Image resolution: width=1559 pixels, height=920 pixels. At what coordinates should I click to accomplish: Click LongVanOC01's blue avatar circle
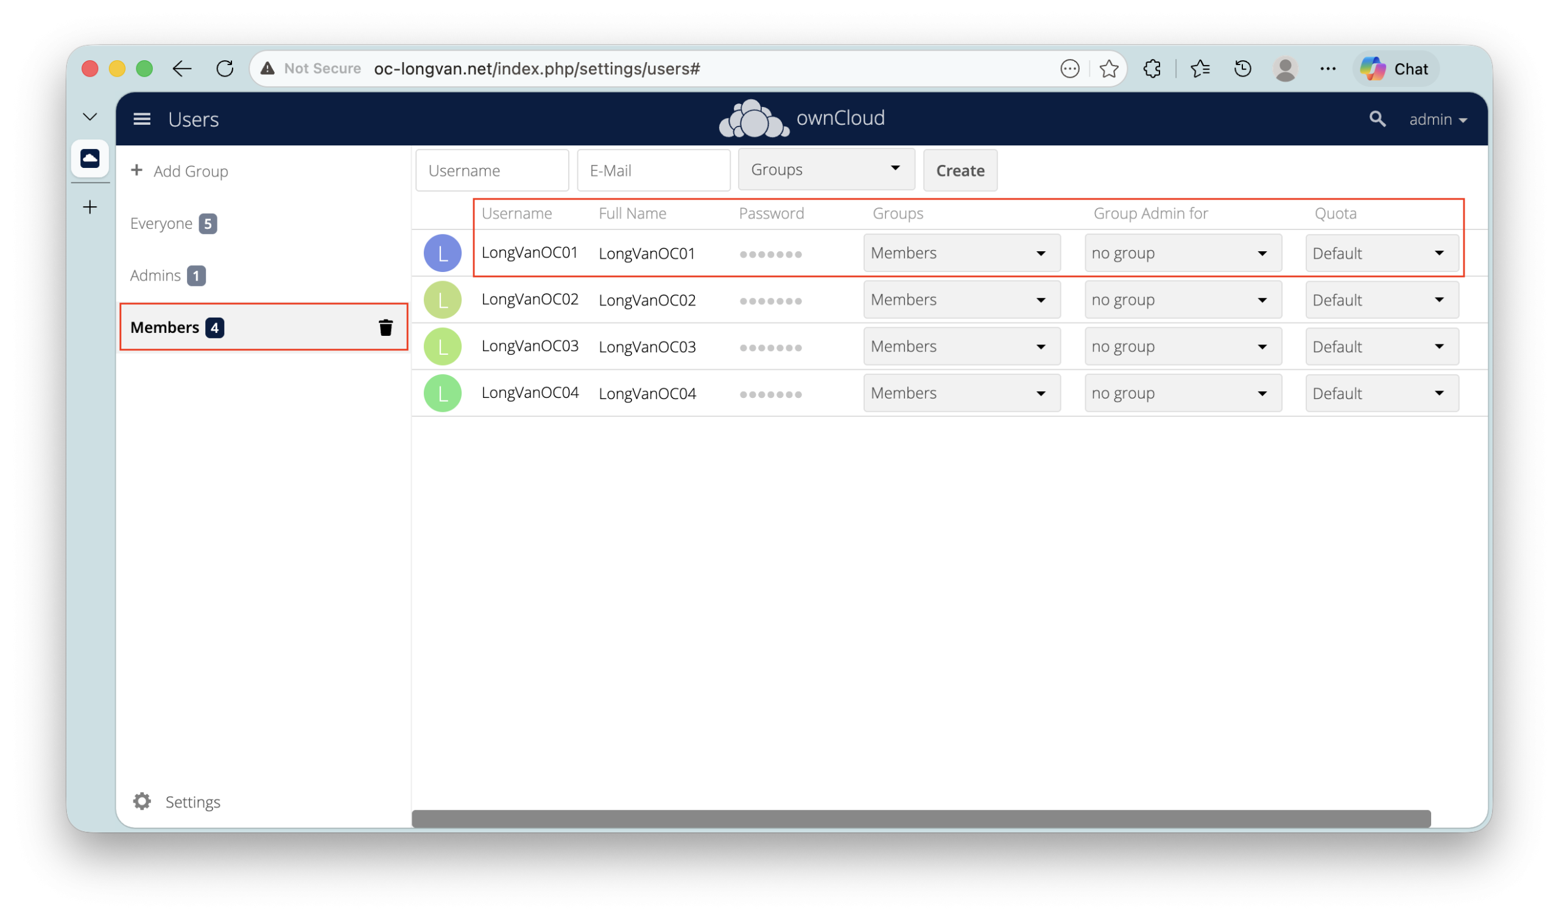442,253
